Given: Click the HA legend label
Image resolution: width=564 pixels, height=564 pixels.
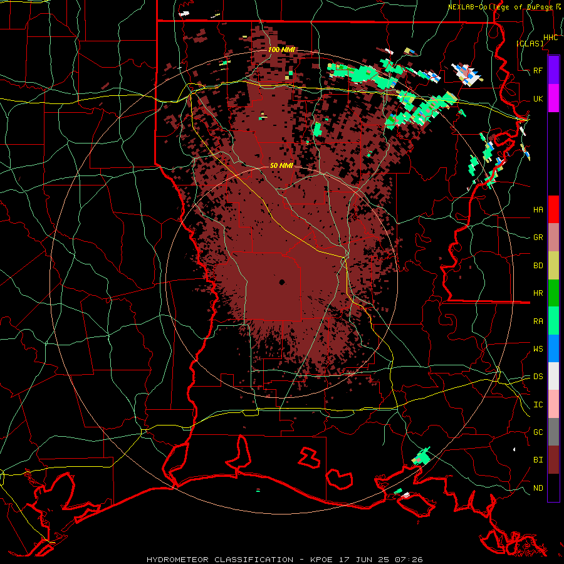Looking at the screenshot, I should (x=538, y=209).
